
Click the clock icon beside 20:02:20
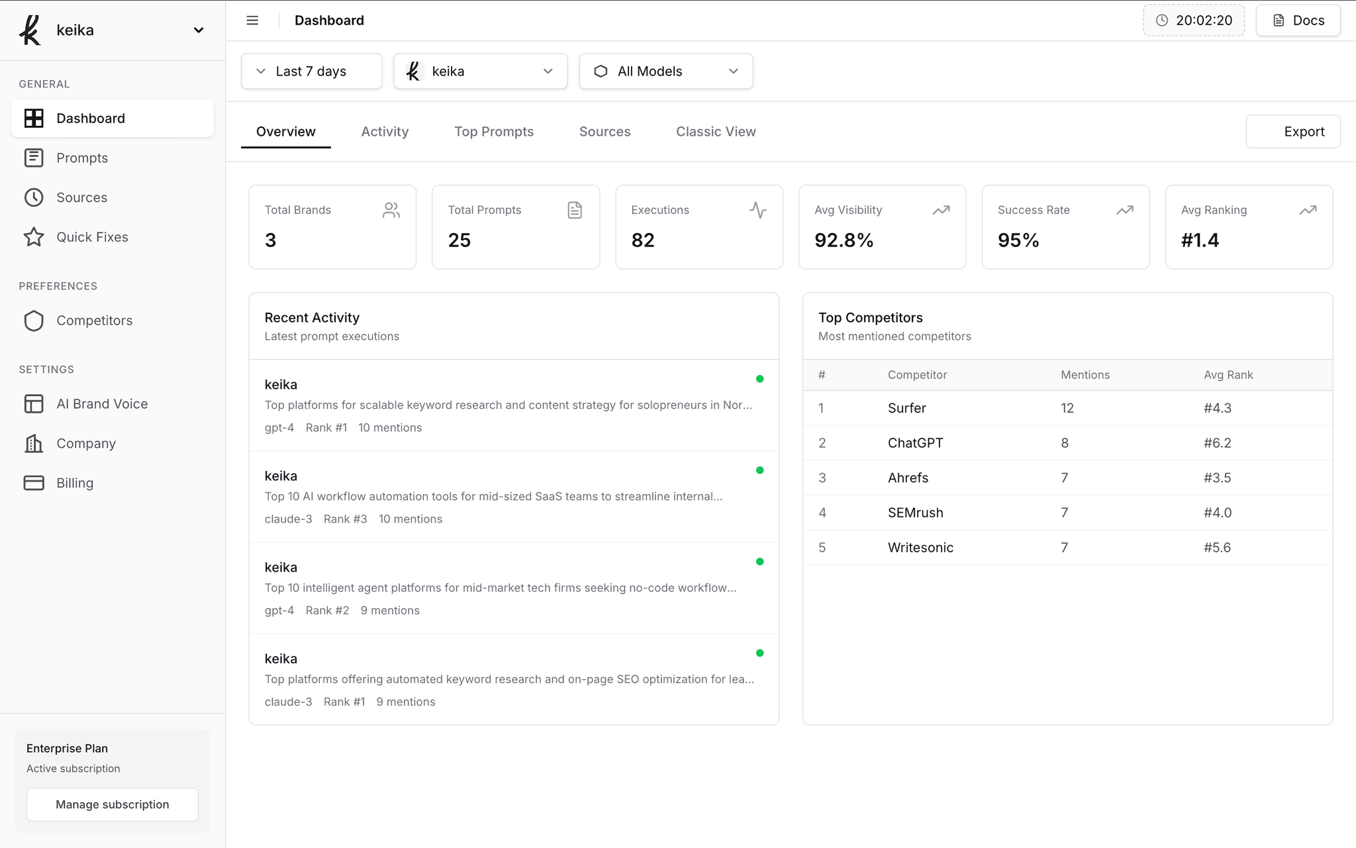click(x=1161, y=21)
